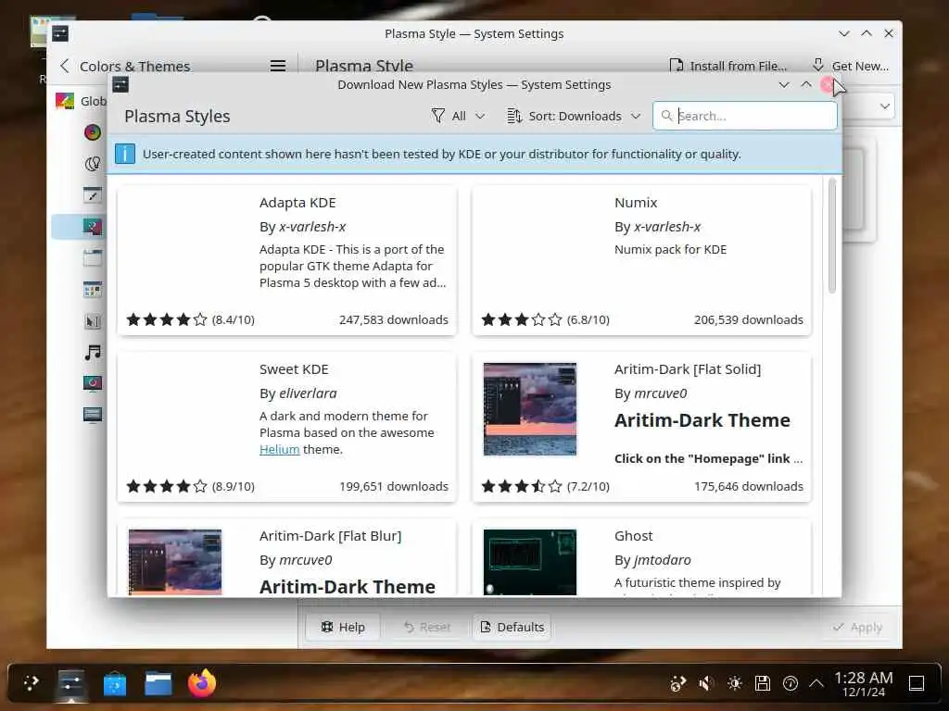Click the Defaults button in System Settings
This screenshot has width=949, height=711.
pyautogui.click(x=512, y=627)
